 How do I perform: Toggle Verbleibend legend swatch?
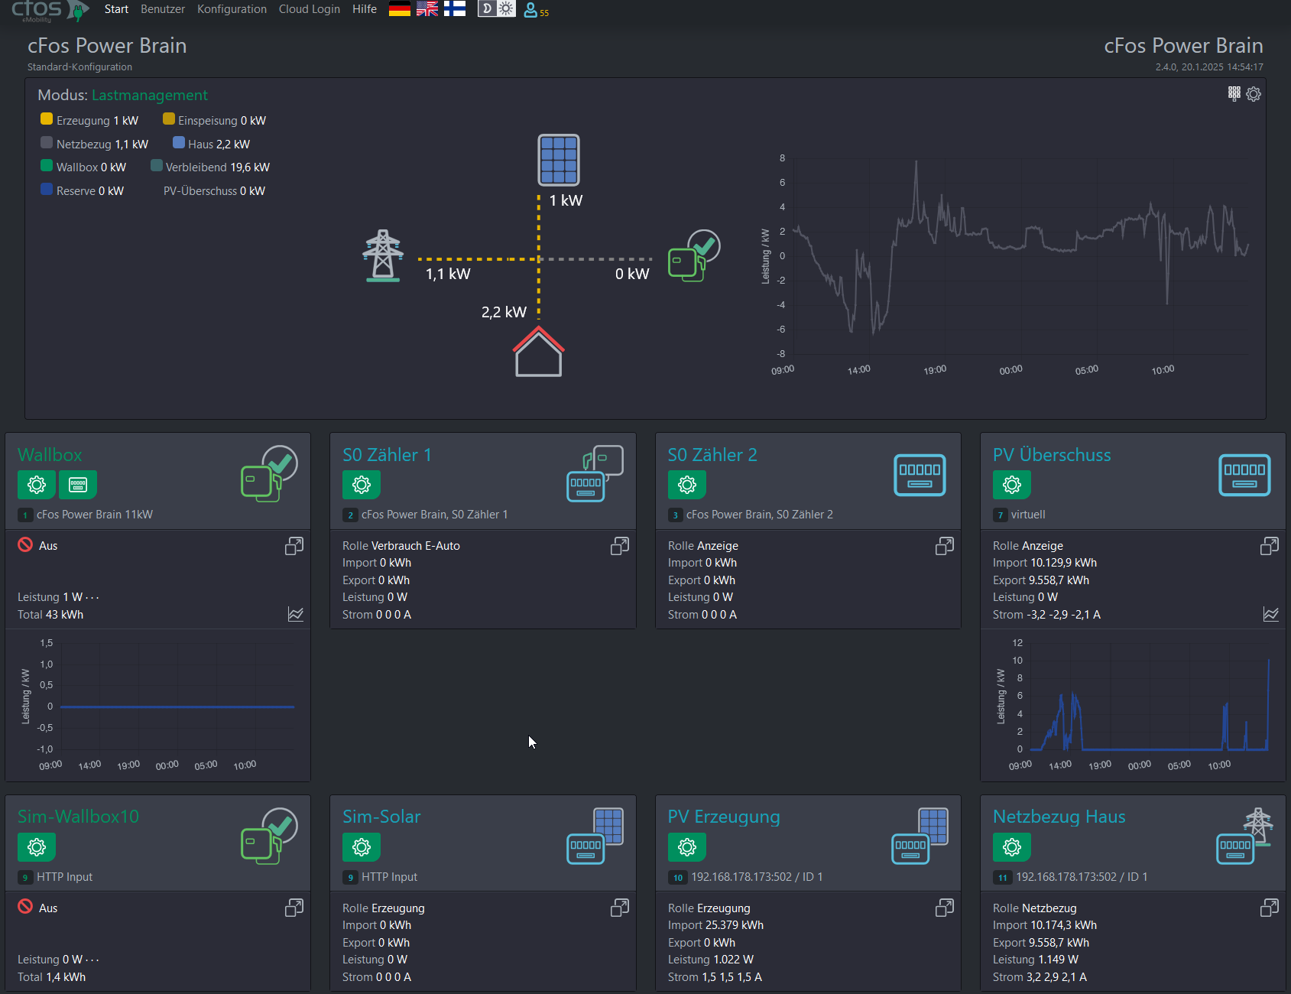[x=157, y=166]
